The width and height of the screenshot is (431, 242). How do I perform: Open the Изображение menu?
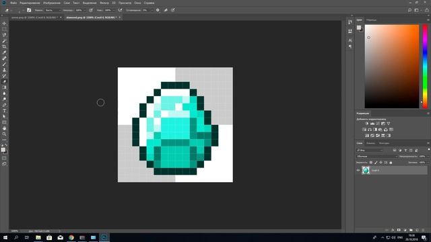[52, 3]
